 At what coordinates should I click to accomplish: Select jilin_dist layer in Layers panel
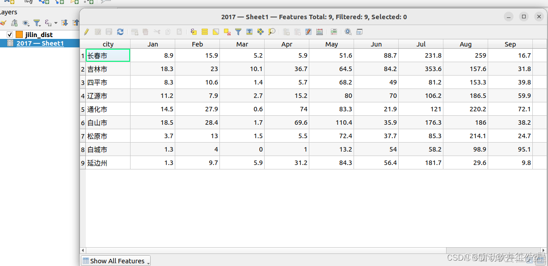tap(39, 34)
